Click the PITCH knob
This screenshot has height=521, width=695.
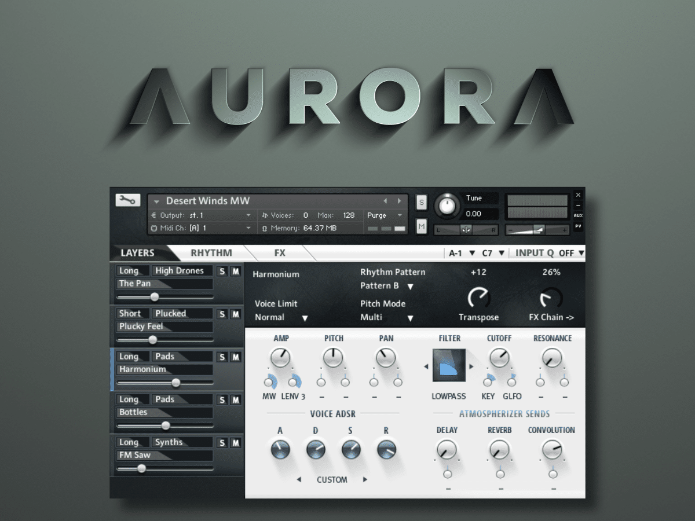tap(333, 358)
